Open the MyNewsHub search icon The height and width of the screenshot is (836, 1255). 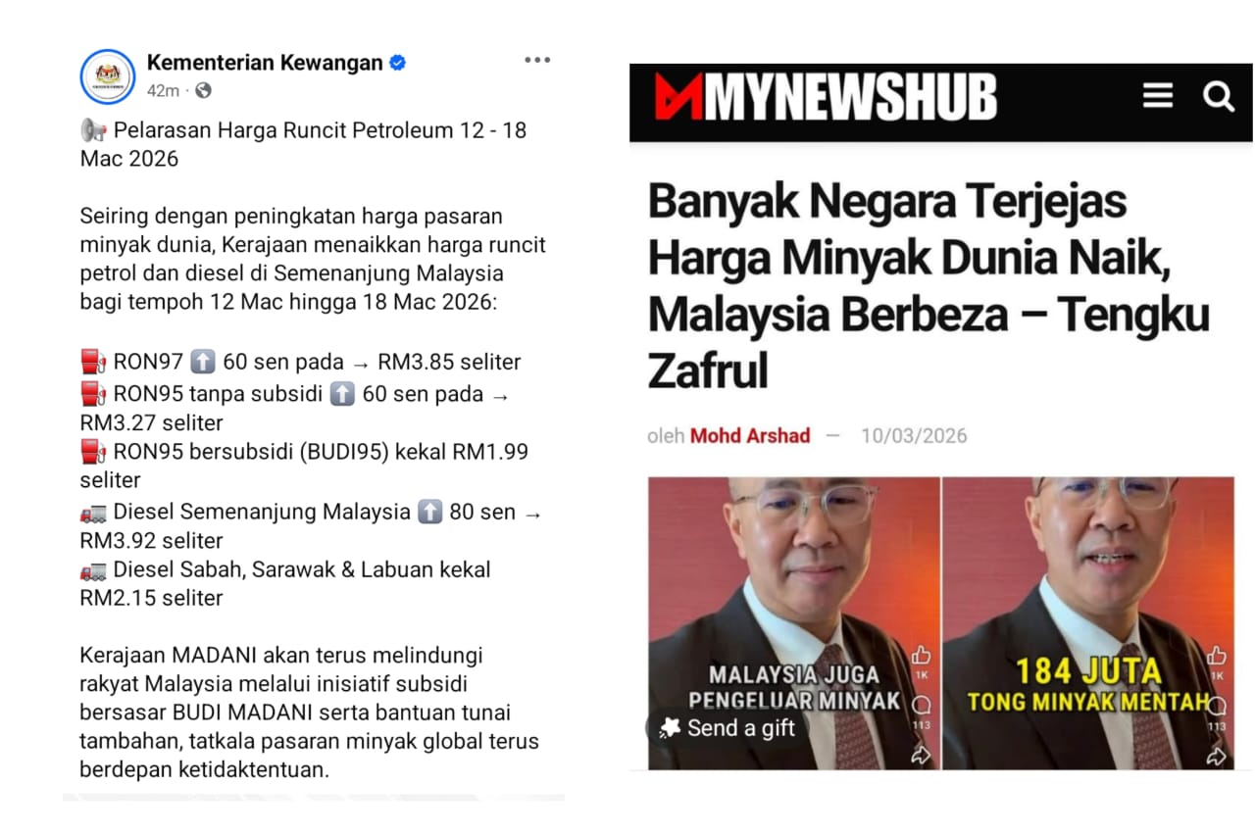pyautogui.click(x=1218, y=96)
